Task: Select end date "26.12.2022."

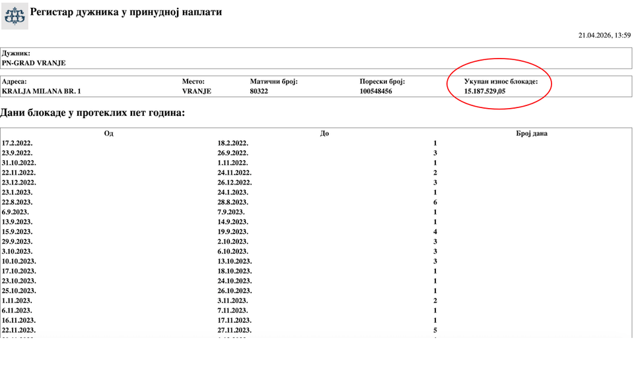Action: [234, 183]
